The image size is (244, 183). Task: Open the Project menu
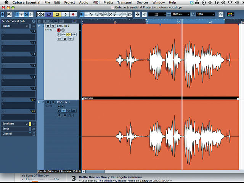(69, 3)
